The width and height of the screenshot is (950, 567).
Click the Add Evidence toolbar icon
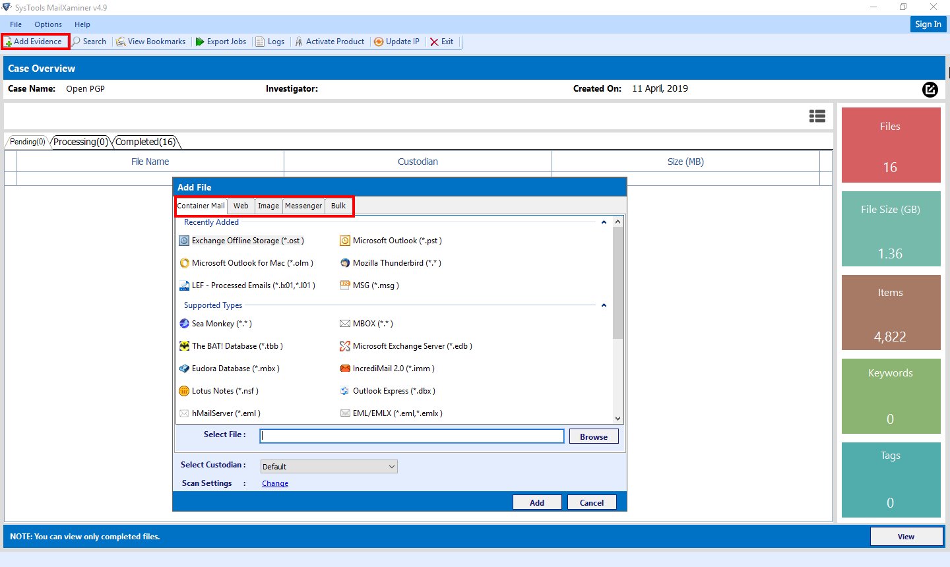click(35, 42)
